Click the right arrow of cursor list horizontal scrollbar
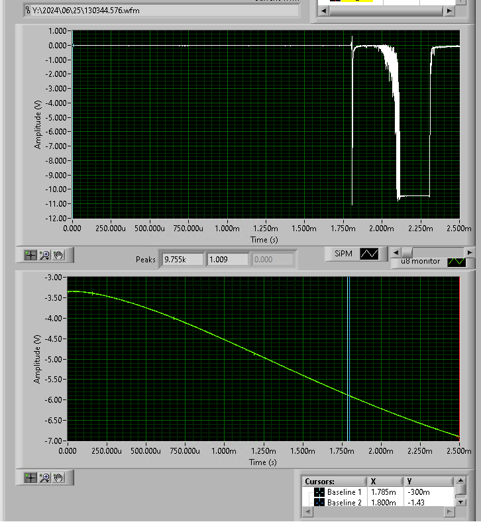The width and height of the screenshot is (481, 522). 449,511
